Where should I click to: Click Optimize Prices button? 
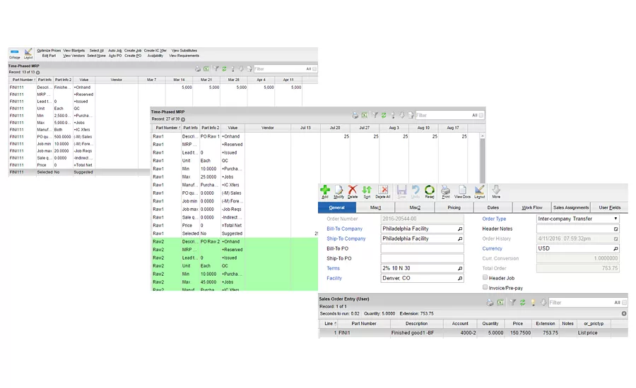click(49, 51)
